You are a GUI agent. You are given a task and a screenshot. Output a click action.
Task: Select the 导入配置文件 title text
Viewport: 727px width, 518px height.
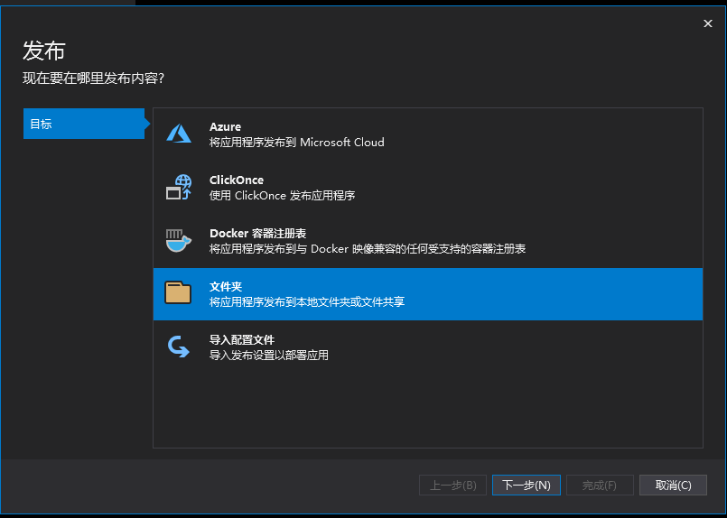click(x=242, y=339)
